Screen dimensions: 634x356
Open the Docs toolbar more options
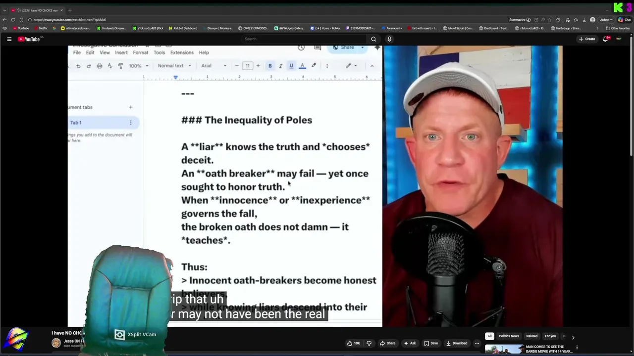(327, 66)
